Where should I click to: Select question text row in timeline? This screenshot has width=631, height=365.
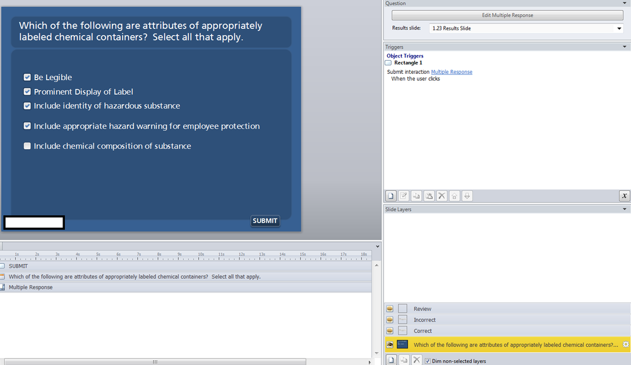click(186, 277)
